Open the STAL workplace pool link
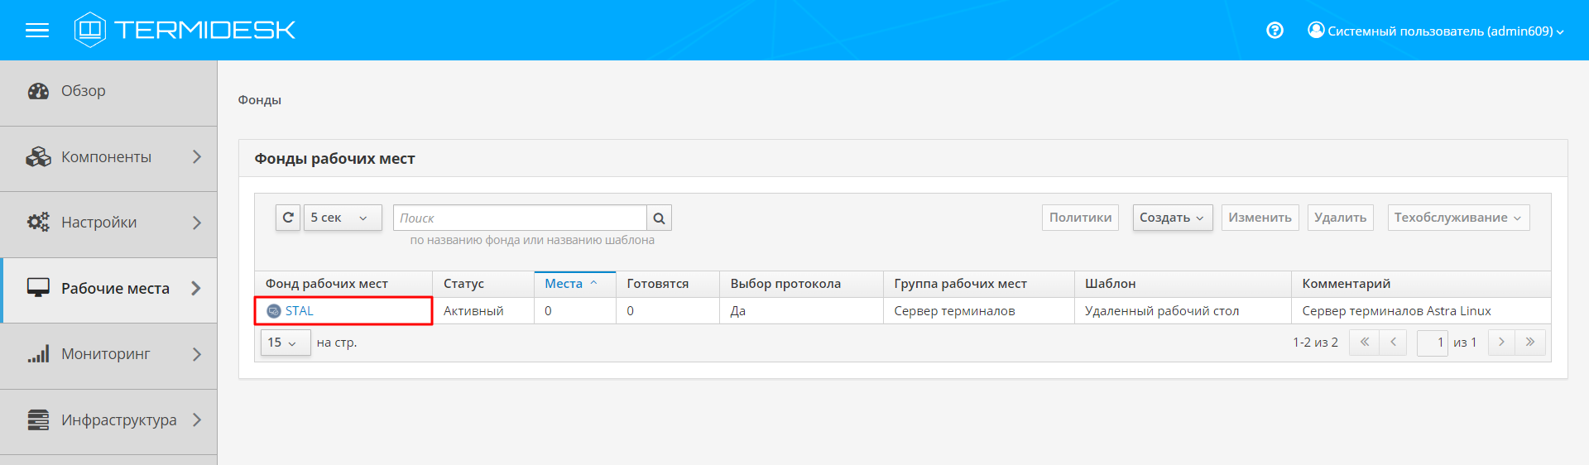 [x=299, y=311]
